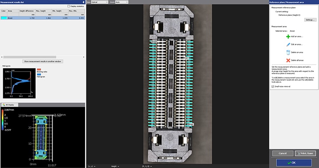Select the Area1 row in results list

[43, 18]
